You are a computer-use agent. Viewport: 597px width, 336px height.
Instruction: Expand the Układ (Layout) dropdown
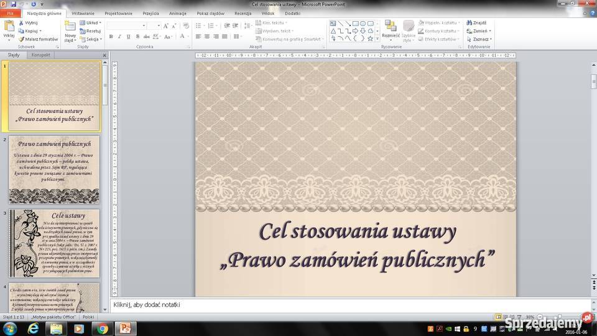click(x=91, y=22)
